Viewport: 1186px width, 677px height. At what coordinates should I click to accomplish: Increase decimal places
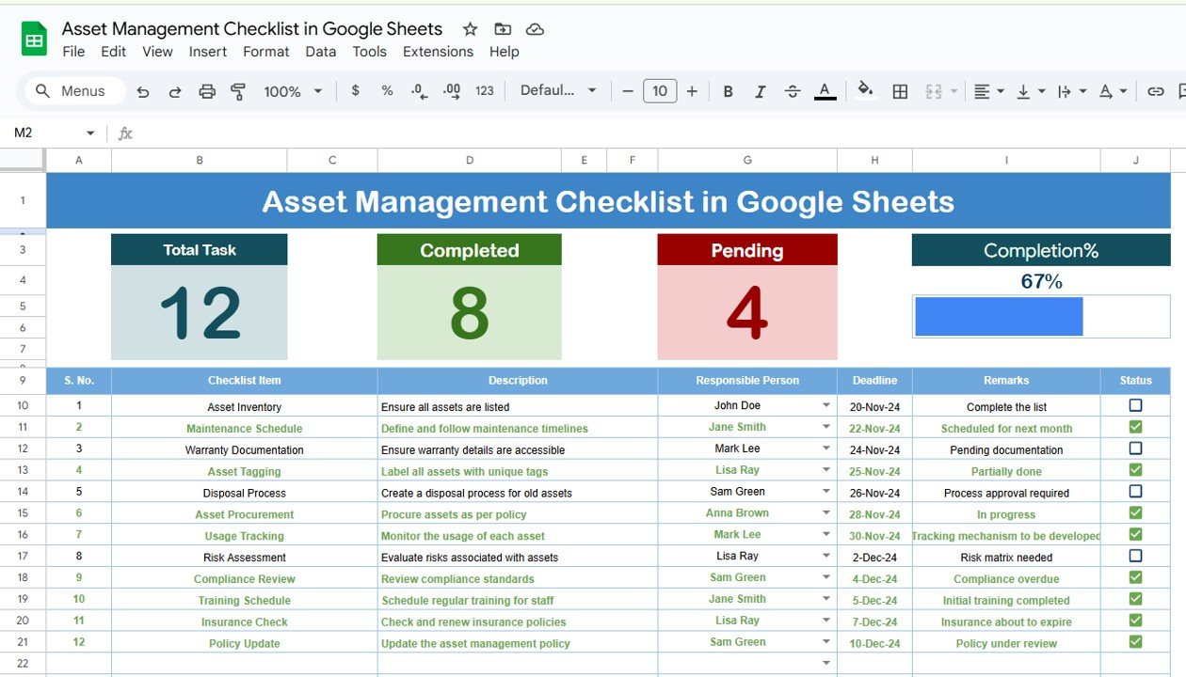pos(452,91)
